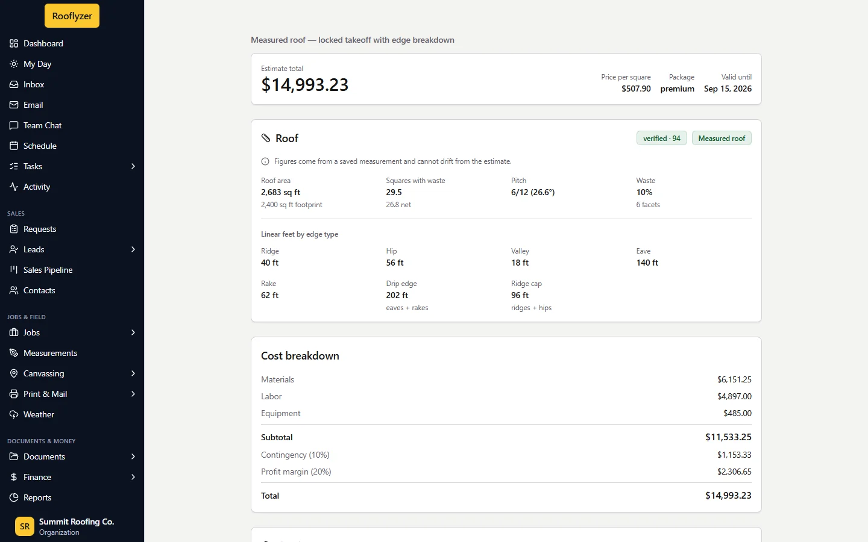The image size is (868, 542).
Task: Click the Schedule calendar icon
Action: [x=14, y=146]
